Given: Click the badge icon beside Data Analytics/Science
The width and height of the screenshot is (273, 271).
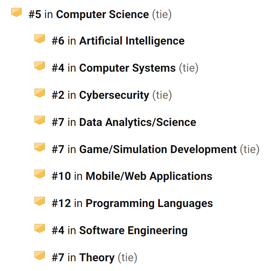Looking at the screenshot, I should 40,120.
